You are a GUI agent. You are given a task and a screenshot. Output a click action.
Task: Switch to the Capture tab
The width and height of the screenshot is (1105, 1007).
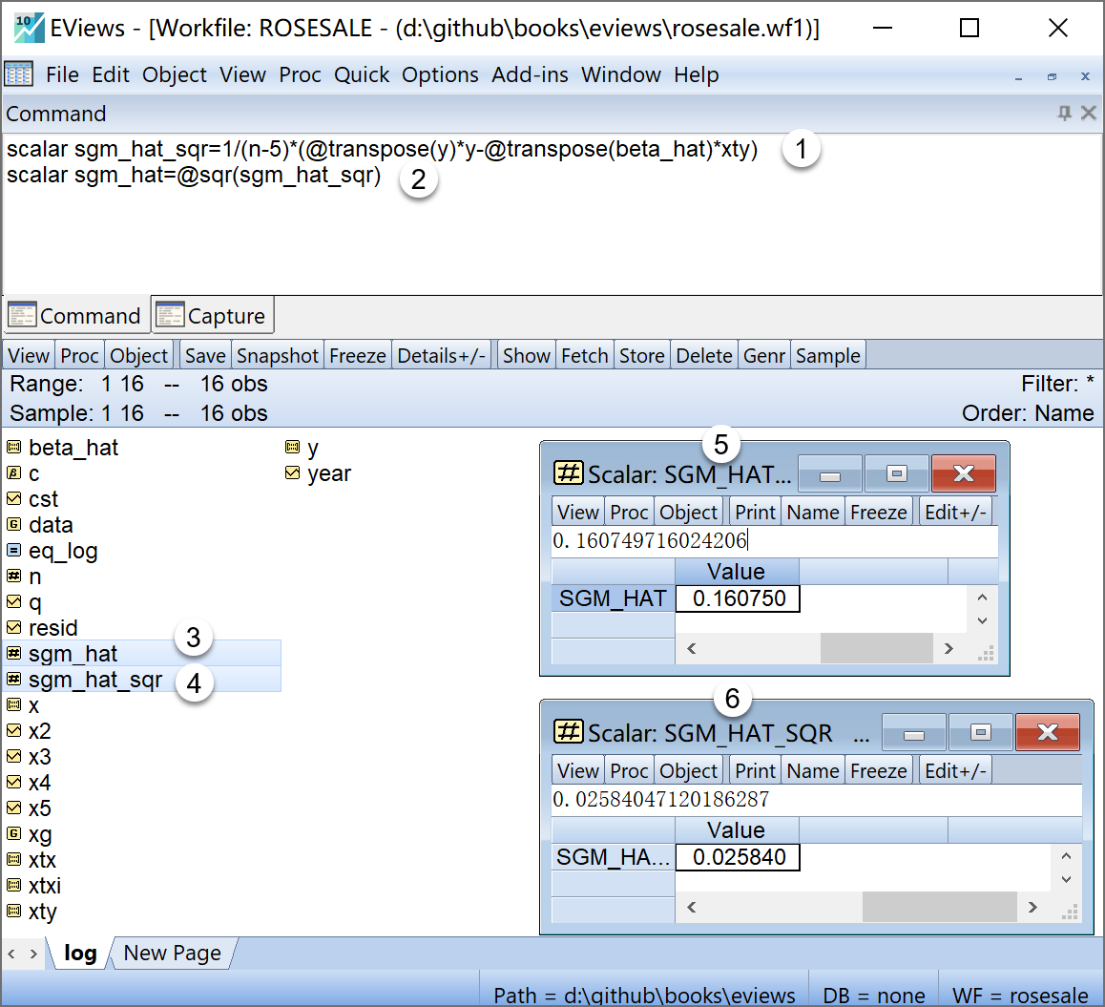213,316
